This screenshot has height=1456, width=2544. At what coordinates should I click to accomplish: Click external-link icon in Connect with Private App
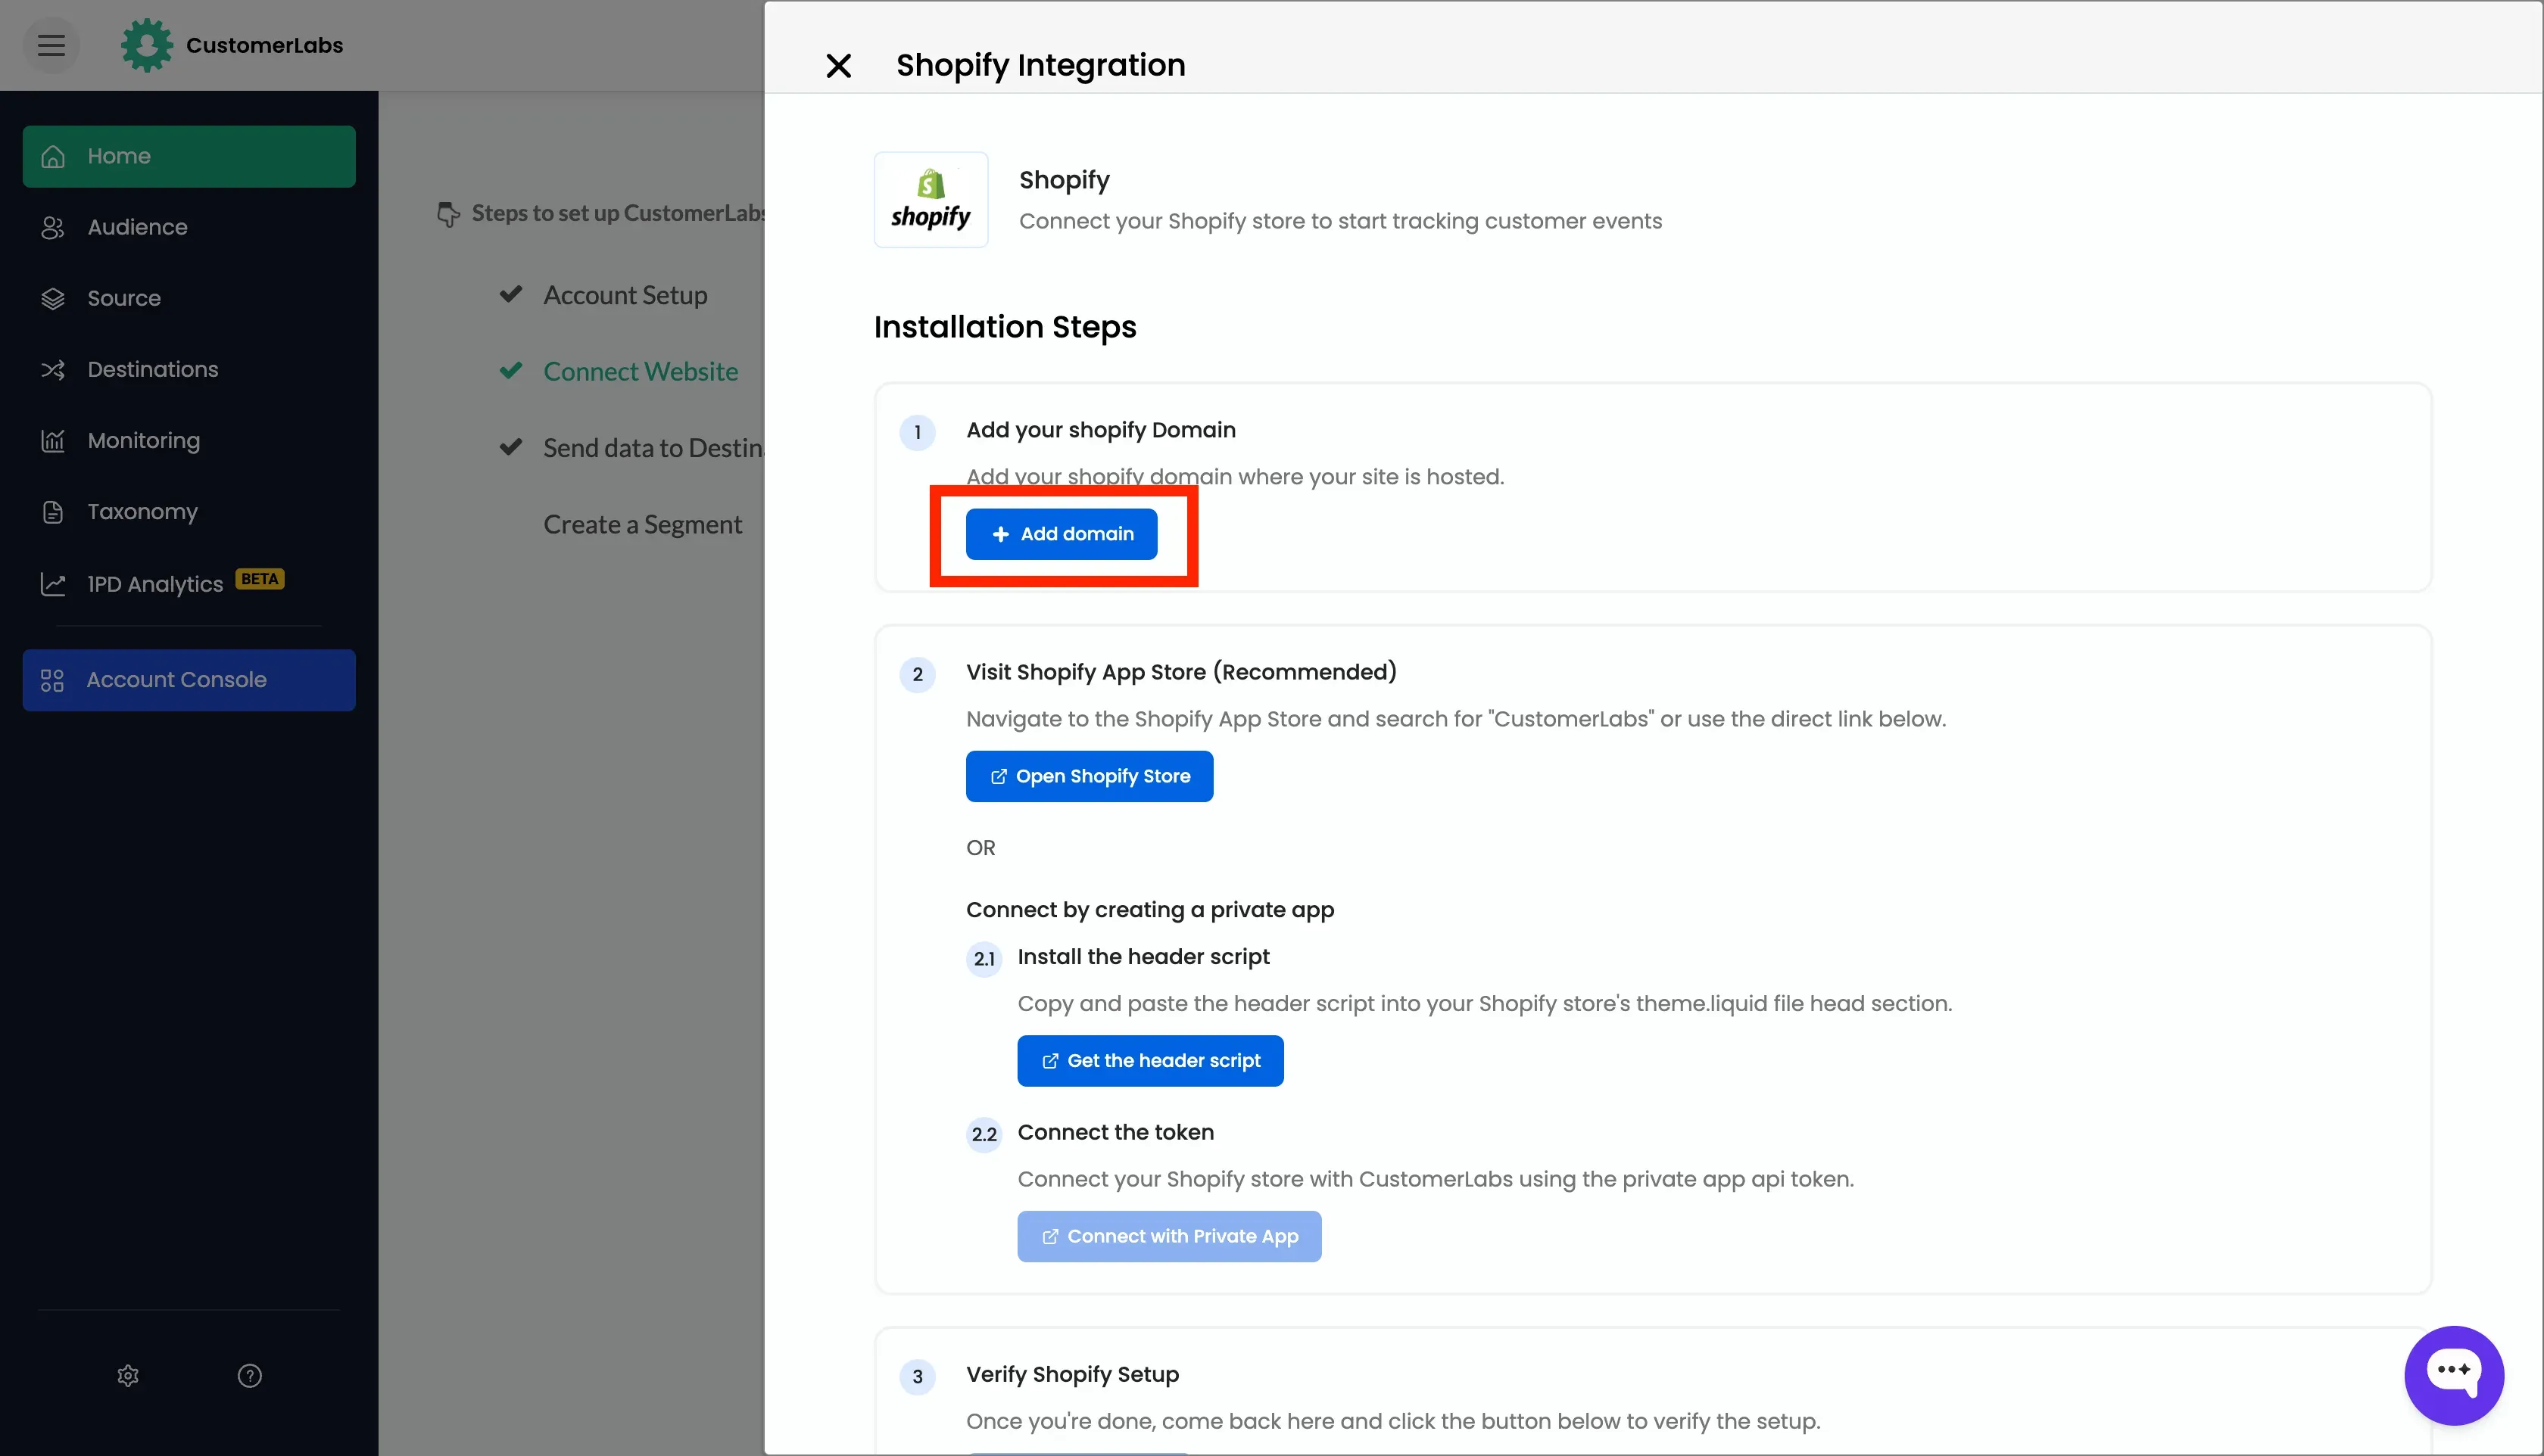tap(1049, 1237)
